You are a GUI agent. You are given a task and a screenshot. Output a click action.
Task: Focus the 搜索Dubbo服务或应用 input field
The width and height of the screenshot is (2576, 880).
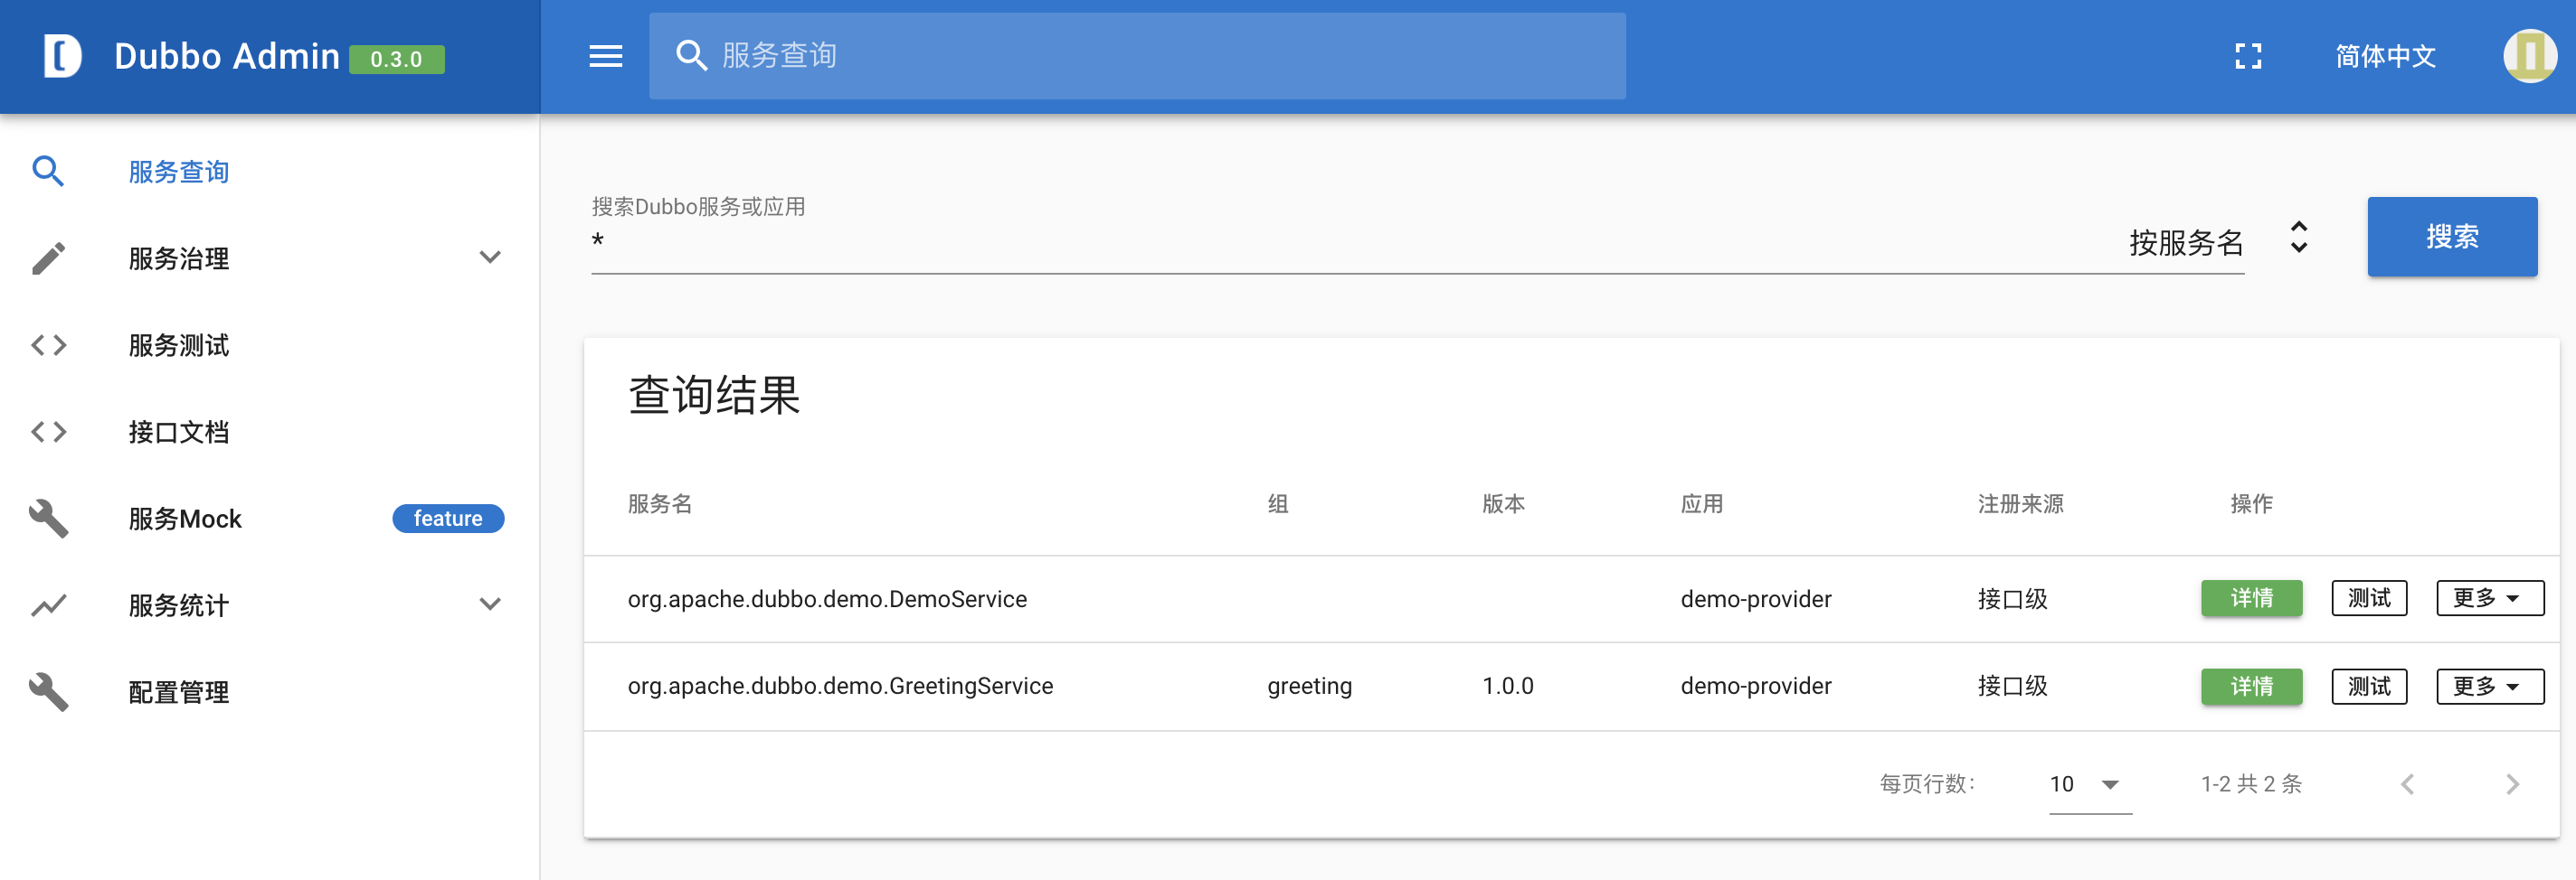[x=1350, y=243]
